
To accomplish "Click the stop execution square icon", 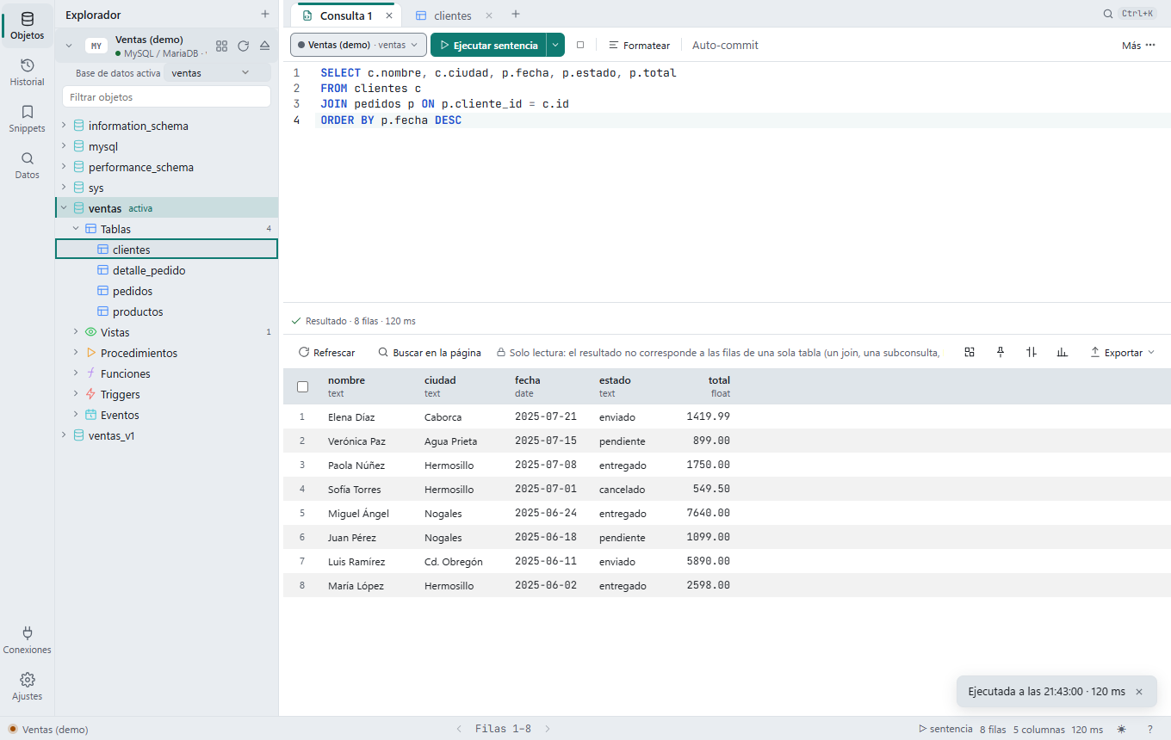I will (580, 45).
